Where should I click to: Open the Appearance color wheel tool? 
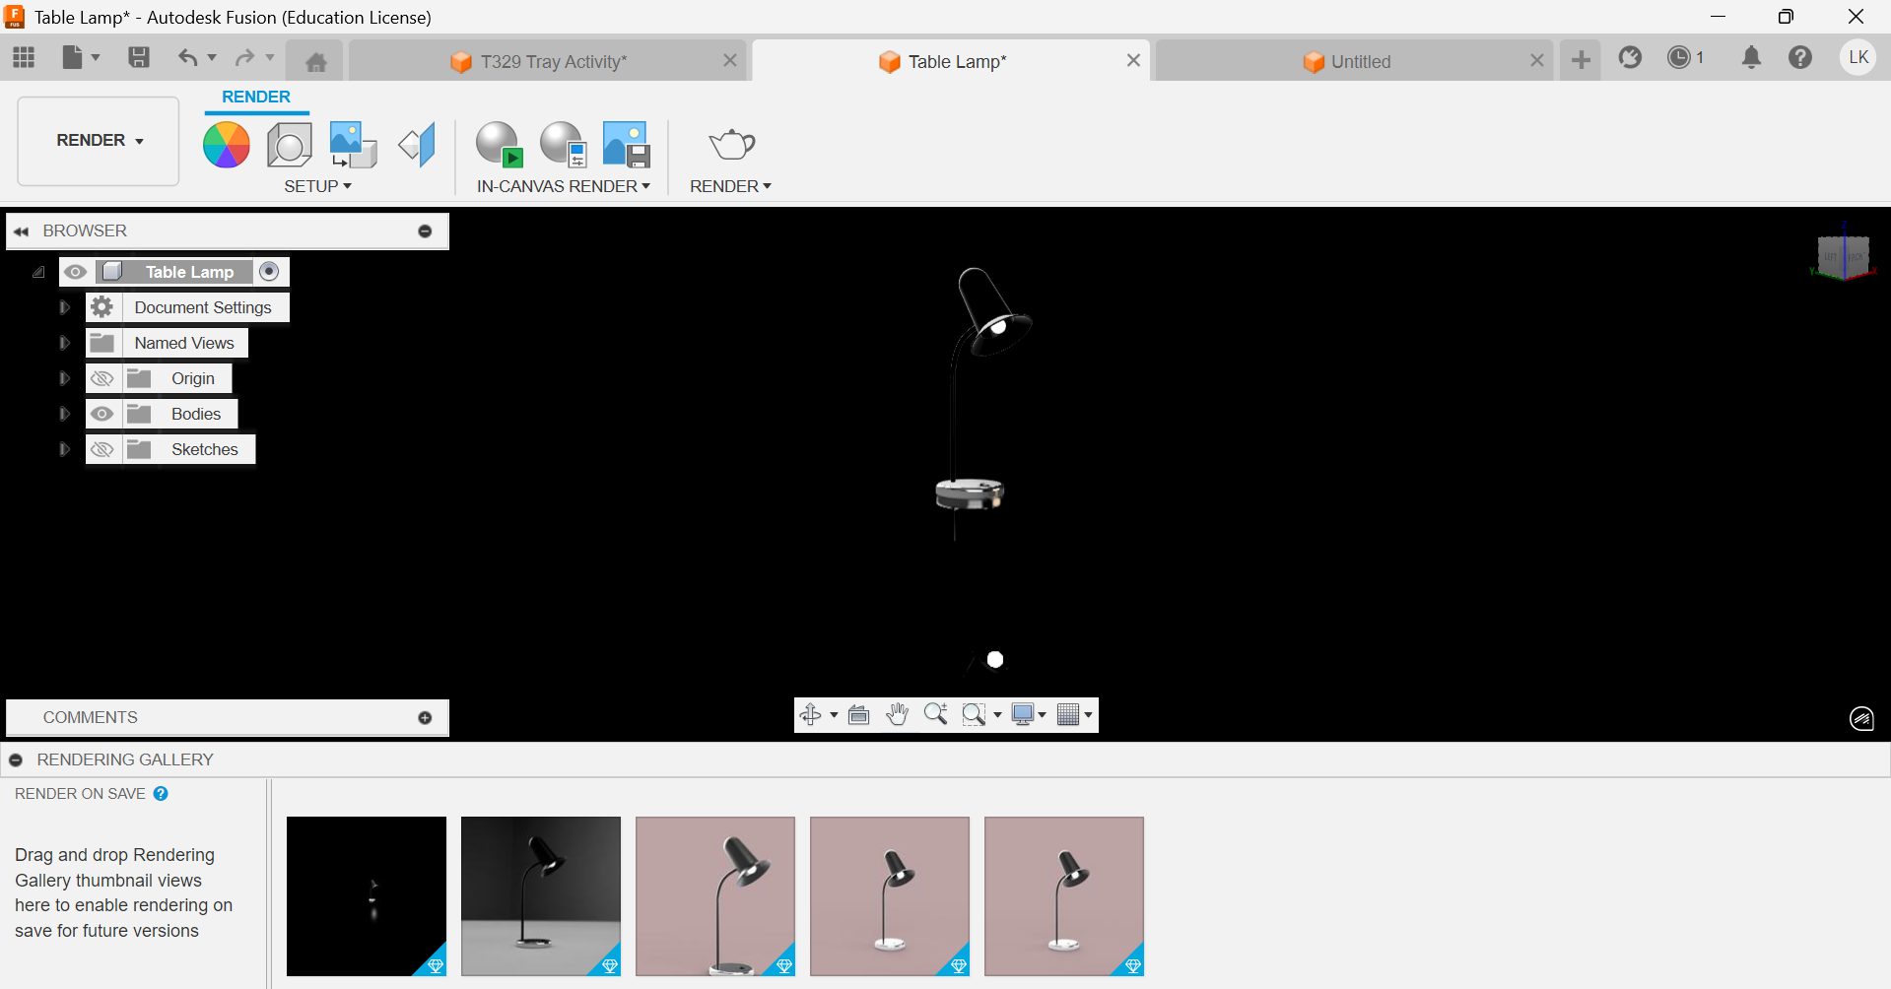pyautogui.click(x=226, y=145)
